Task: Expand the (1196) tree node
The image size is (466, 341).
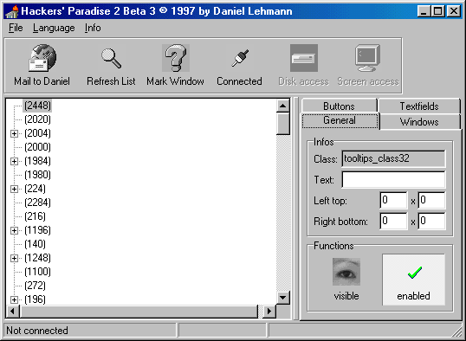Action: point(14,230)
